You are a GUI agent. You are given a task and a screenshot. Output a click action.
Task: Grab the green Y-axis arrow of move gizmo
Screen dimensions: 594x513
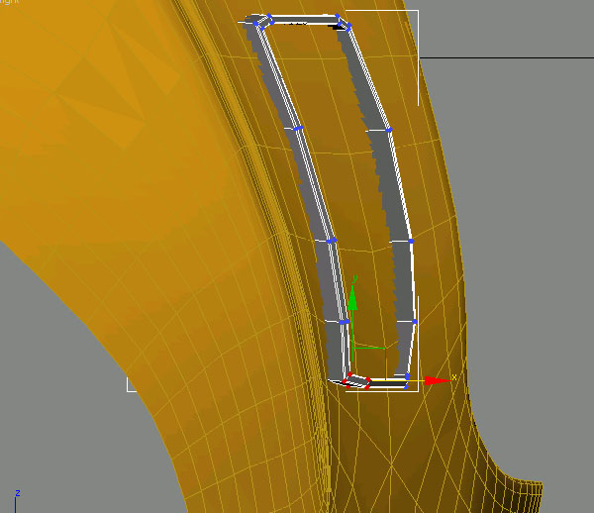click(352, 297)
